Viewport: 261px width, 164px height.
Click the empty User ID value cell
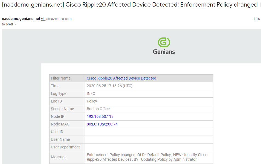tap(149, 132)
